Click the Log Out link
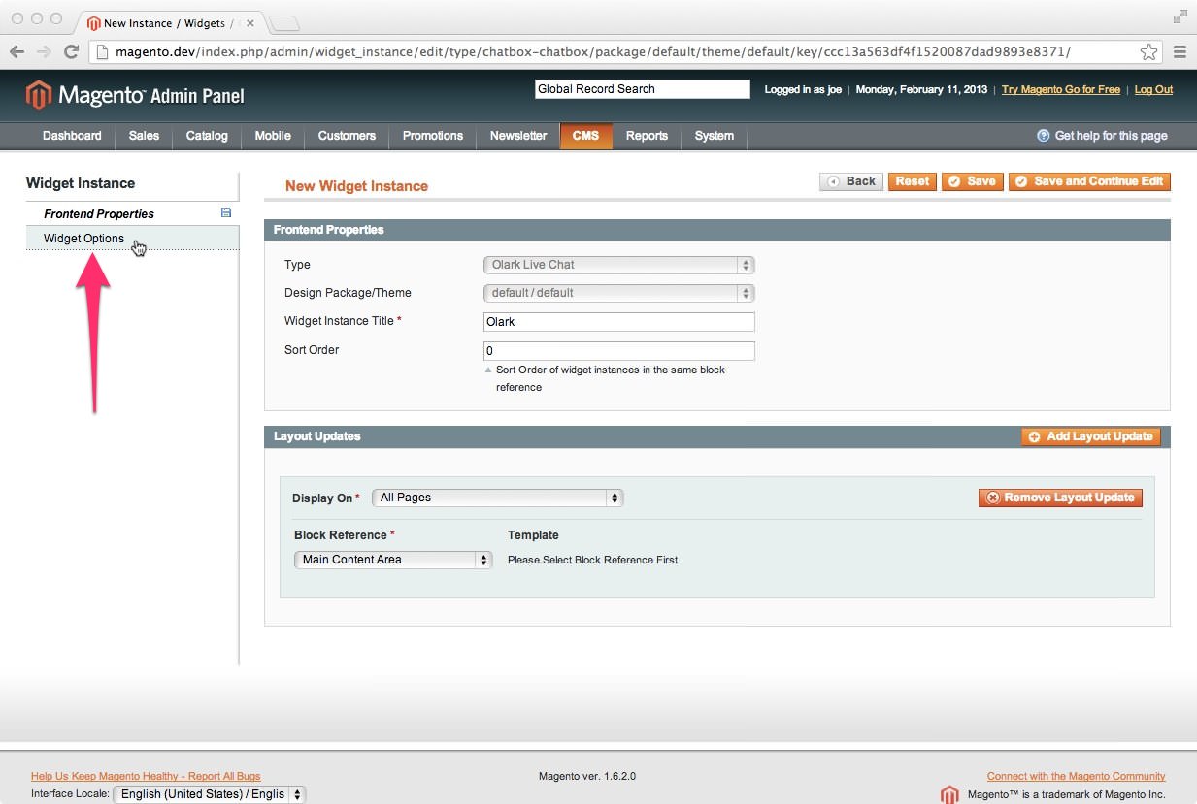This screenshot has width=1197, height=804. click(x=1153, y=89)
